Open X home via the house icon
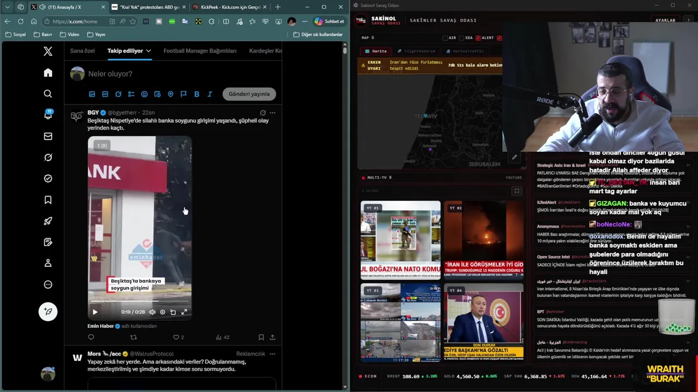698x392 pixels. point(48,73)
